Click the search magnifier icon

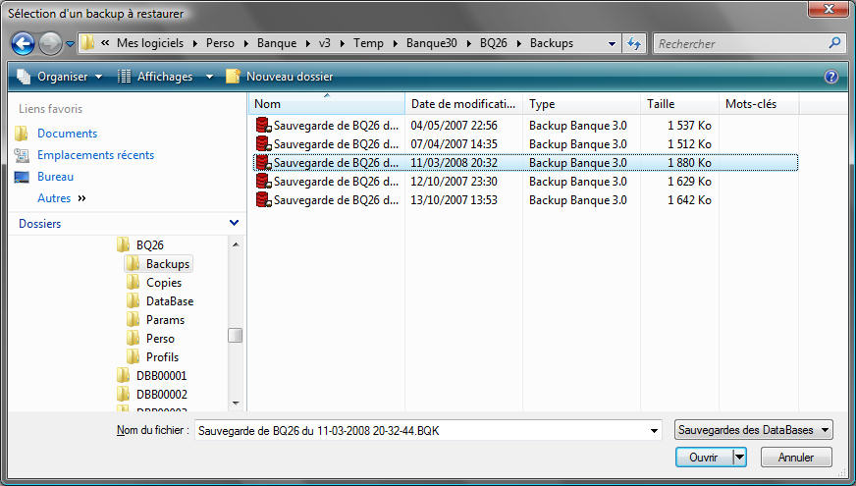tap(834, 43)
